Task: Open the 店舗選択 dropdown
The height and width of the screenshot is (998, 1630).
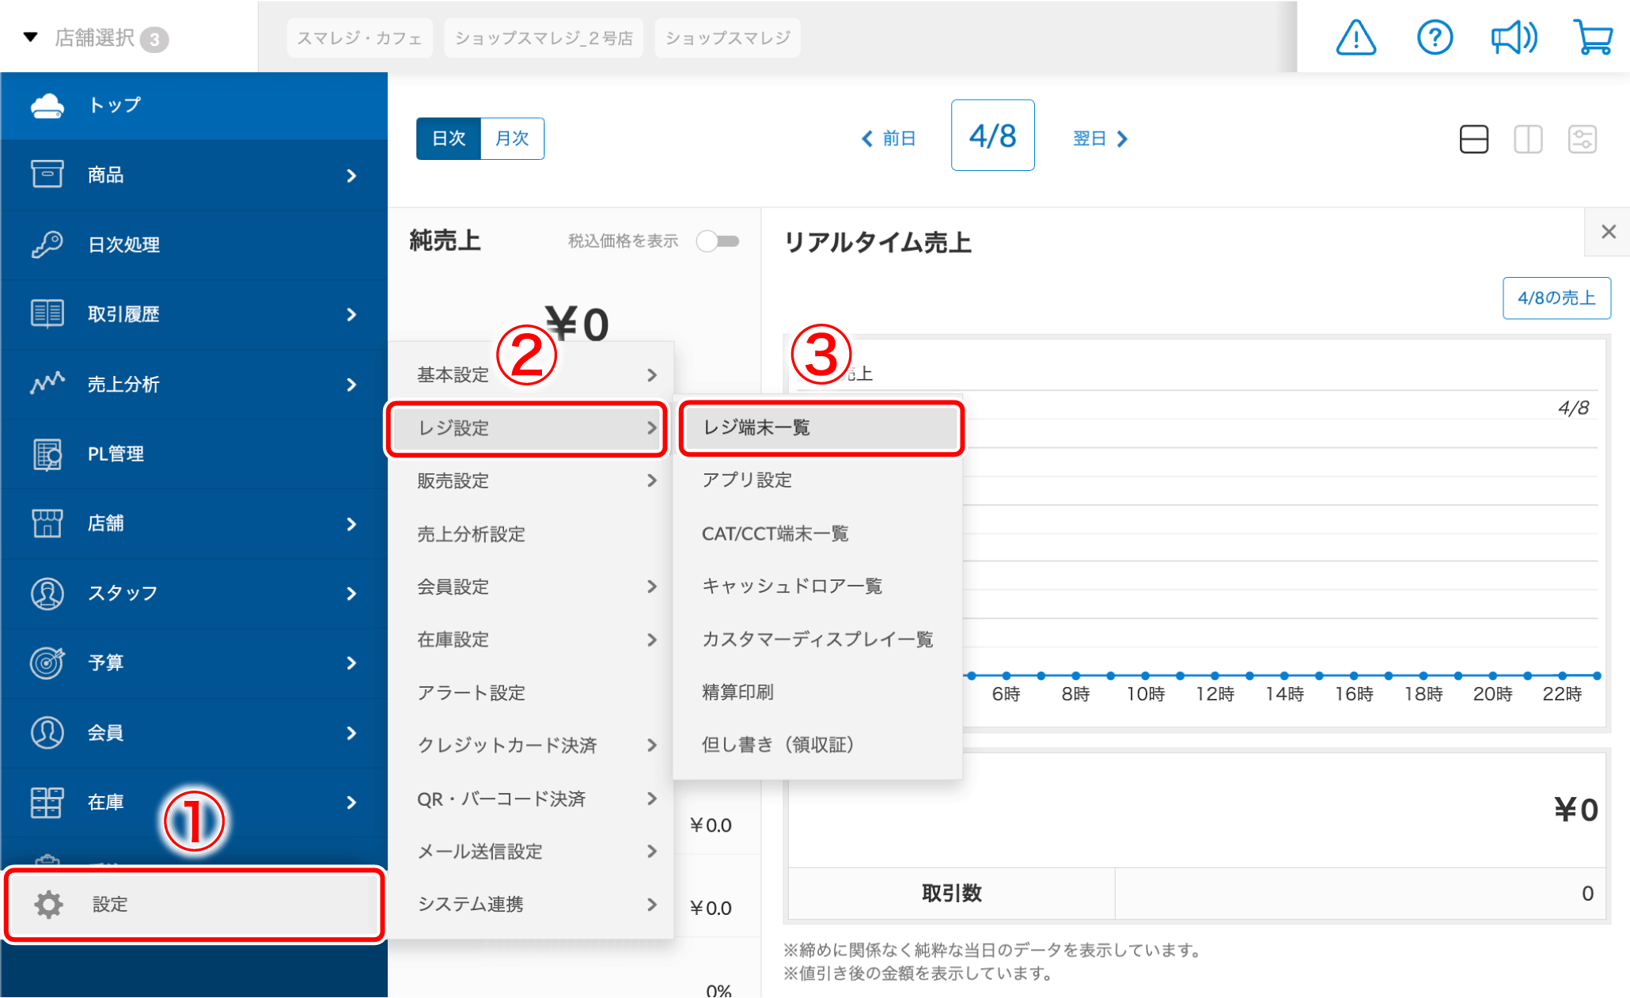Action: pos(95,37)
